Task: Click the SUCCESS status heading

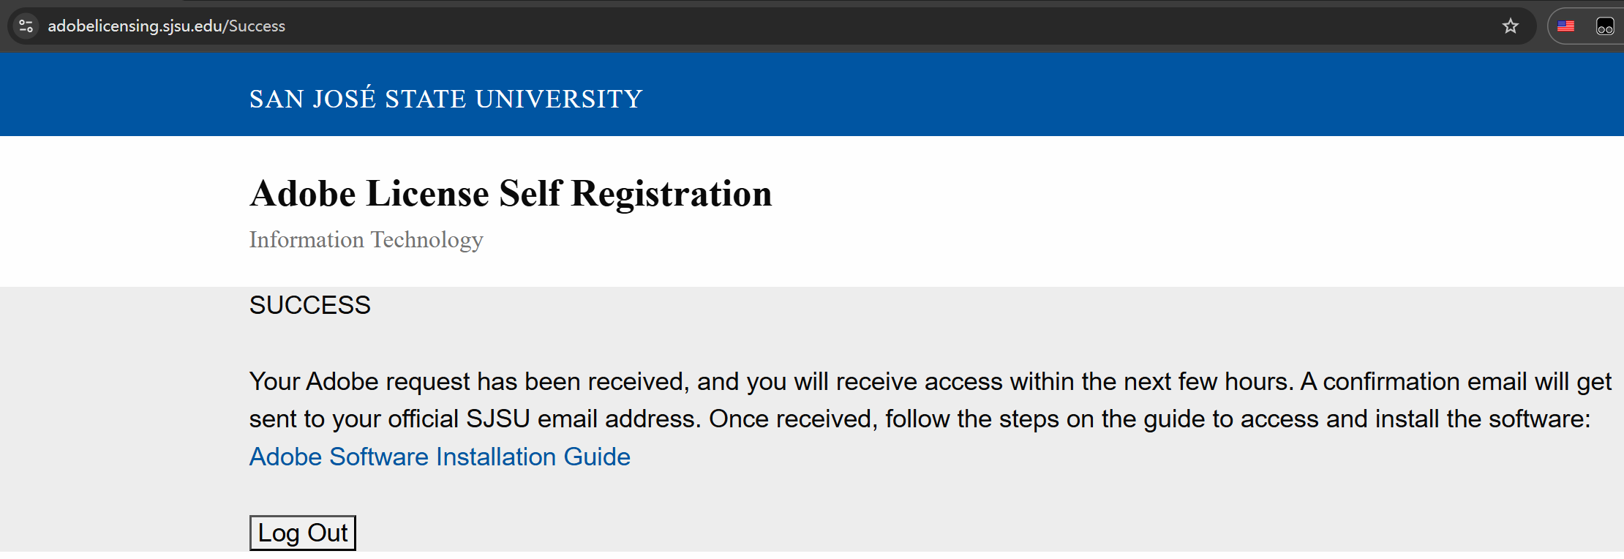Action: [309, 305]
